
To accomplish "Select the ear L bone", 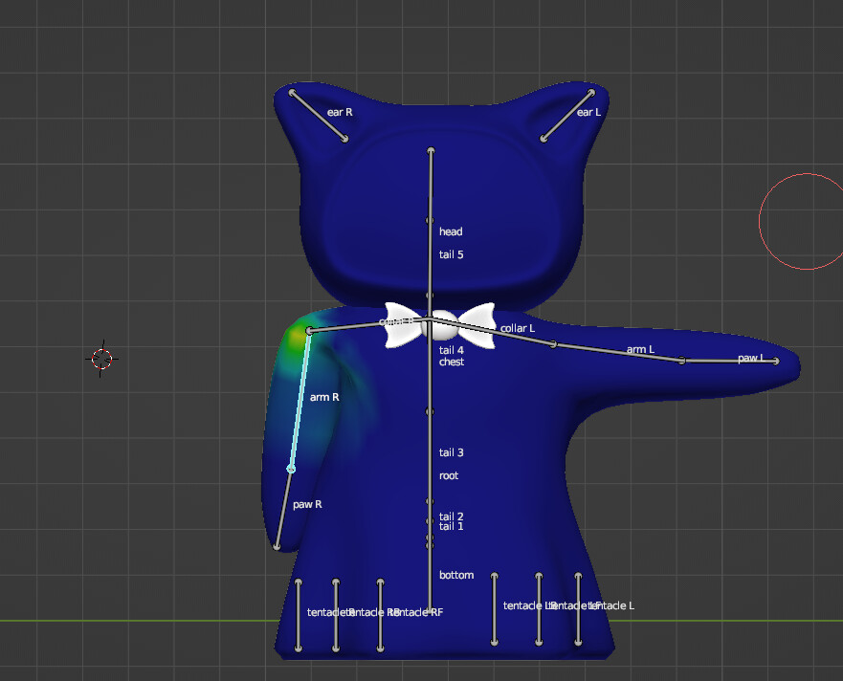I will pyautogui.click(x=567, y=116).
